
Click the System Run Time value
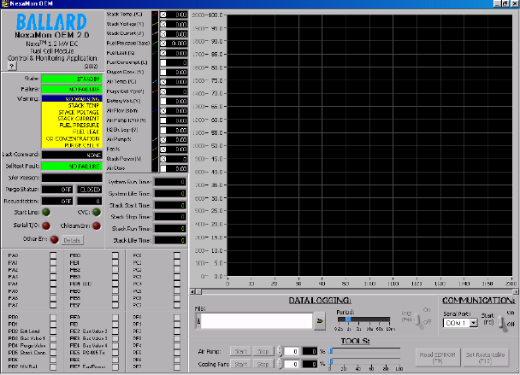(x=170, y=182)
